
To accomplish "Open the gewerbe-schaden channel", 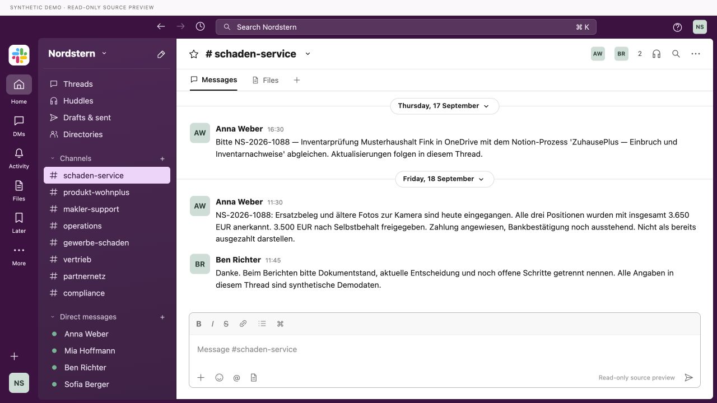I will [107, 242].
